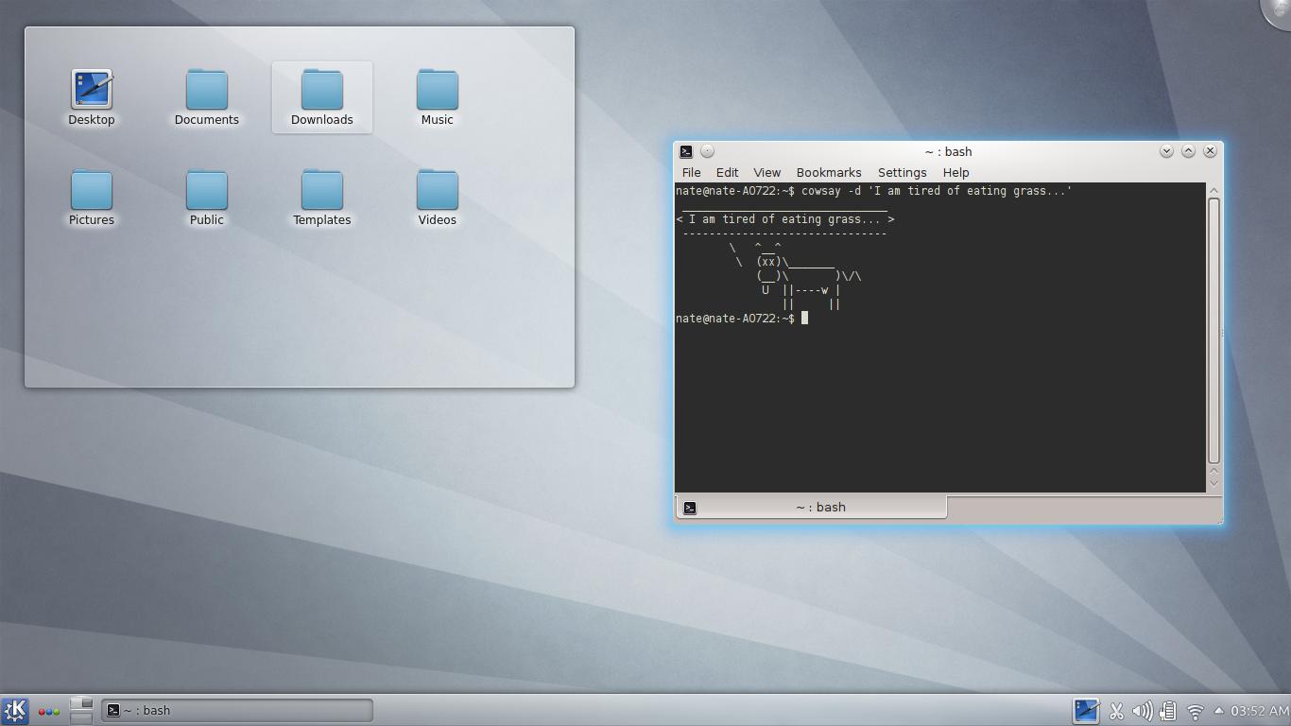Toggle Konsole window on all desktops
The image size is (1291, 726).
point(707,151)
